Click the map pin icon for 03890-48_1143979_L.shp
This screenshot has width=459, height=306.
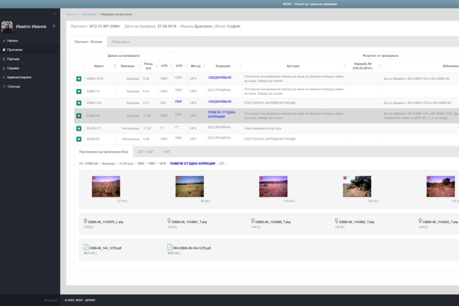pyautogui.click(x=85, y=221)
